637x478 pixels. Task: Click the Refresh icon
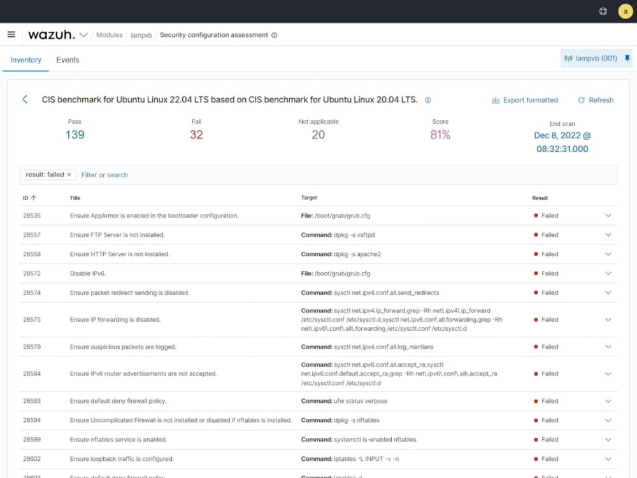click(x=580, y=100)
